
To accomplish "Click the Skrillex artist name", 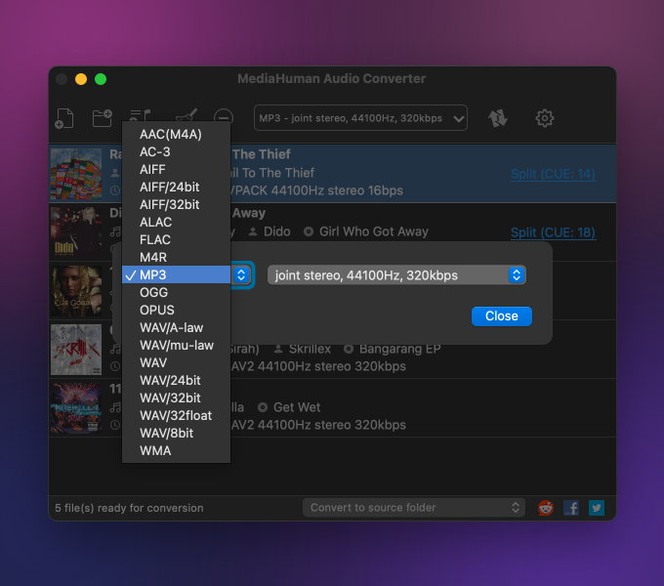I will (310, 349).
